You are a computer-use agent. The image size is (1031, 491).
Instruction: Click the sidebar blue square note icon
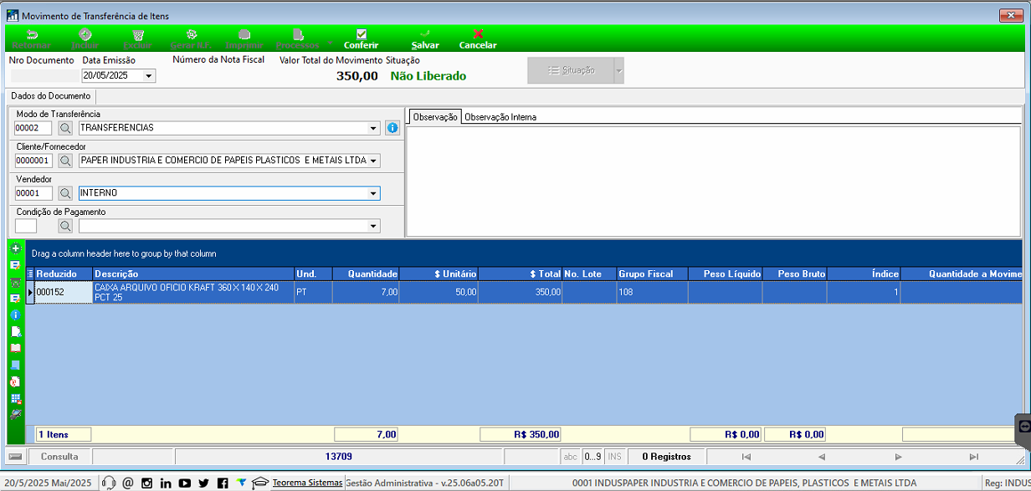click(15, 365)
